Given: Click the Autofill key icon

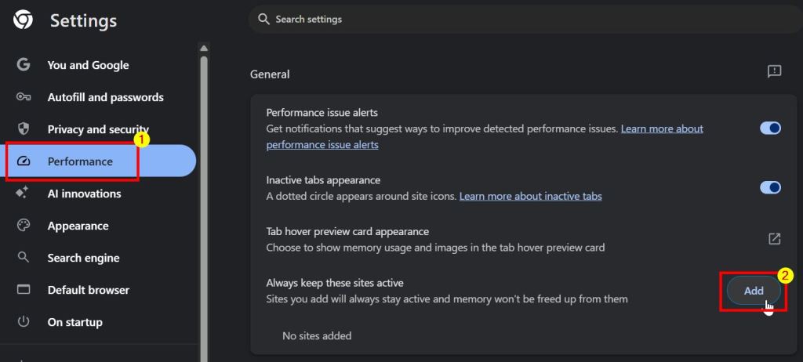Looking at the screenshot, I should point(24,97).
